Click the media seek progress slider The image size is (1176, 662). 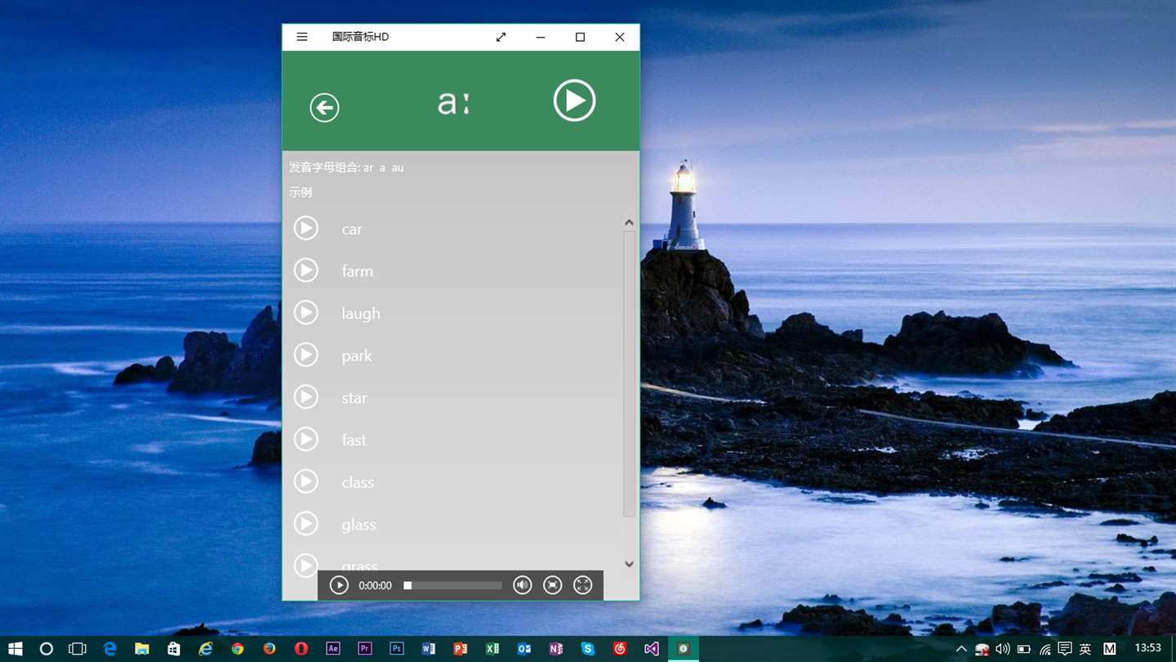(x=453, y=585)
